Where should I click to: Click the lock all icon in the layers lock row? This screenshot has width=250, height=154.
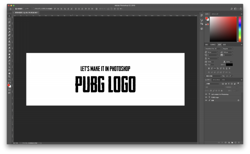pyautogui.click(x=221, y=90)
